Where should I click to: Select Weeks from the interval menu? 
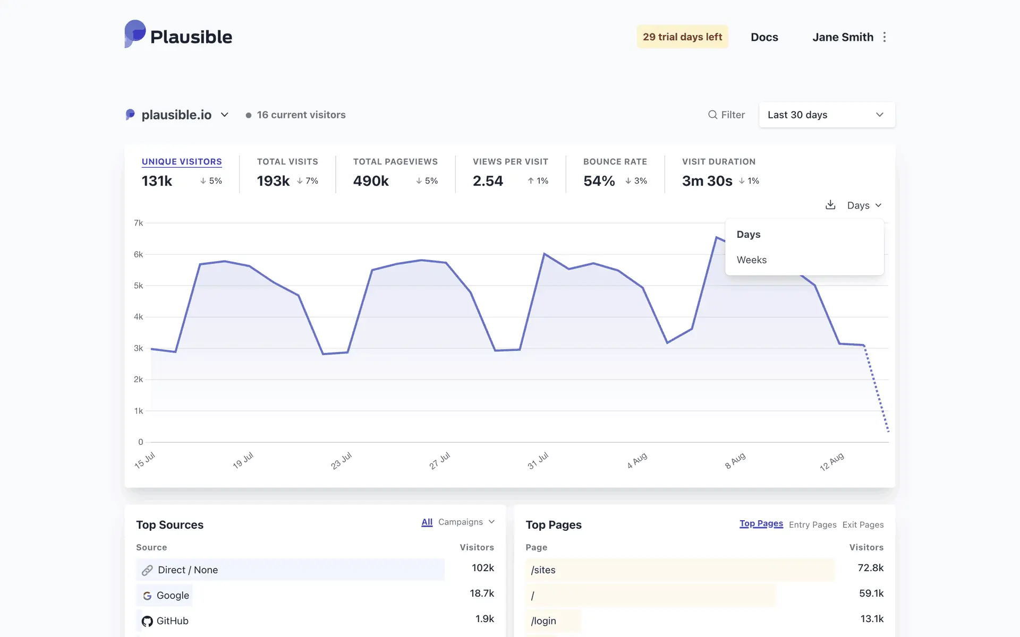click(751, 260)
